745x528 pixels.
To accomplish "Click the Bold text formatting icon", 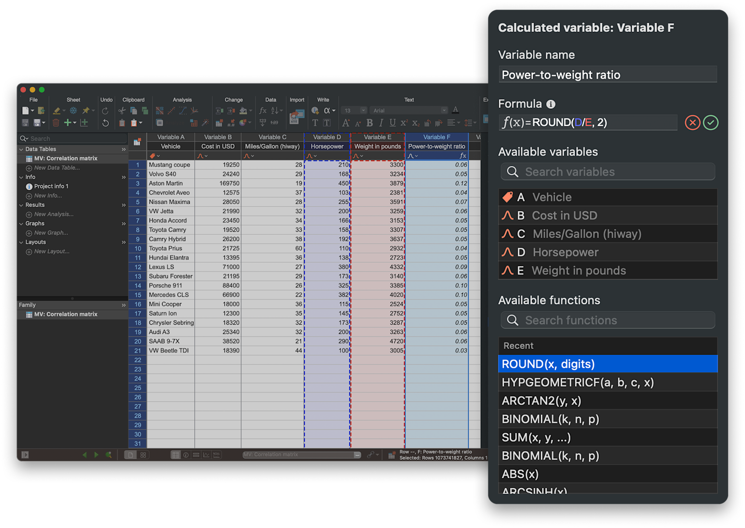I will click(x=370, y=123).
